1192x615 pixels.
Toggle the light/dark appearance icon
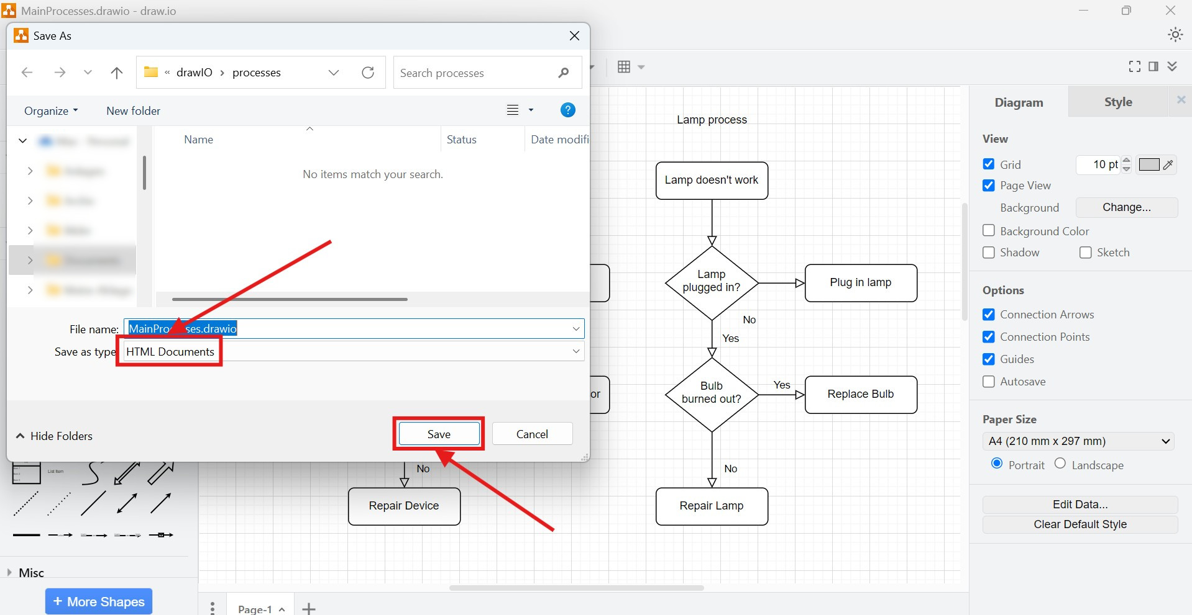click(1175, 35)
